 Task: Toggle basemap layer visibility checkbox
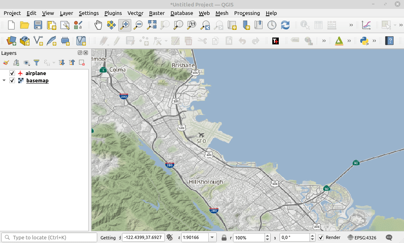(12, 81)
